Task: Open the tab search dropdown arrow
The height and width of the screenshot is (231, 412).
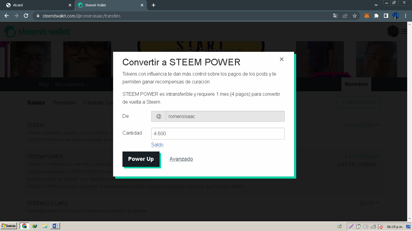Action: click(x=376, y=5)
